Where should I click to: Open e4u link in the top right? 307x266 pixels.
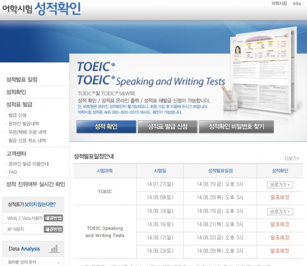(x=297, y=3)
